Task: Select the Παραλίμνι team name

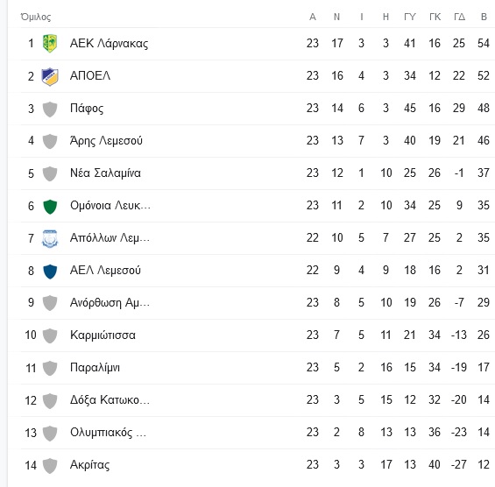Action: [95, 368]
